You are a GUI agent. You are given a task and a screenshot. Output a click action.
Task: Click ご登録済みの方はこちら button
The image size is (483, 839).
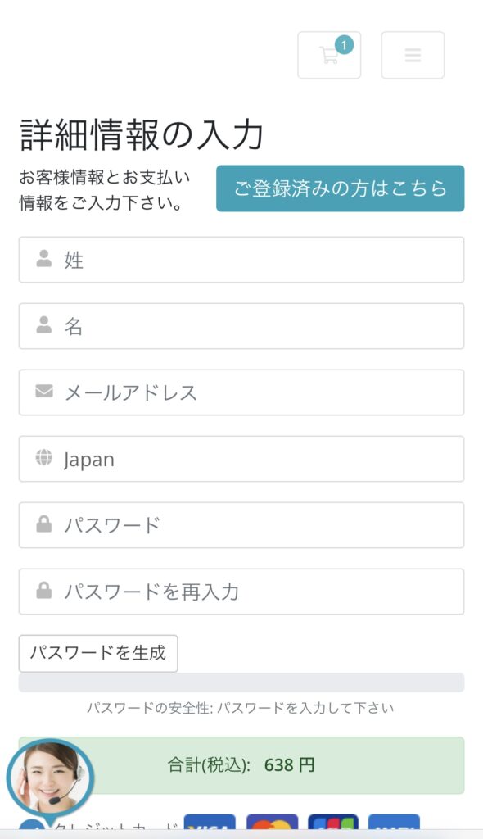click(341, 188)
